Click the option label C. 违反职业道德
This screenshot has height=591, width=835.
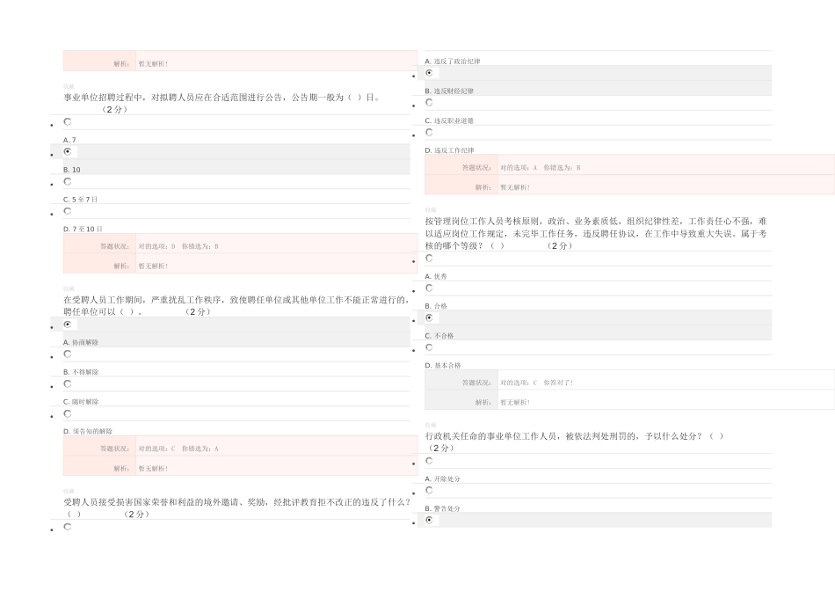coord(449,121)
